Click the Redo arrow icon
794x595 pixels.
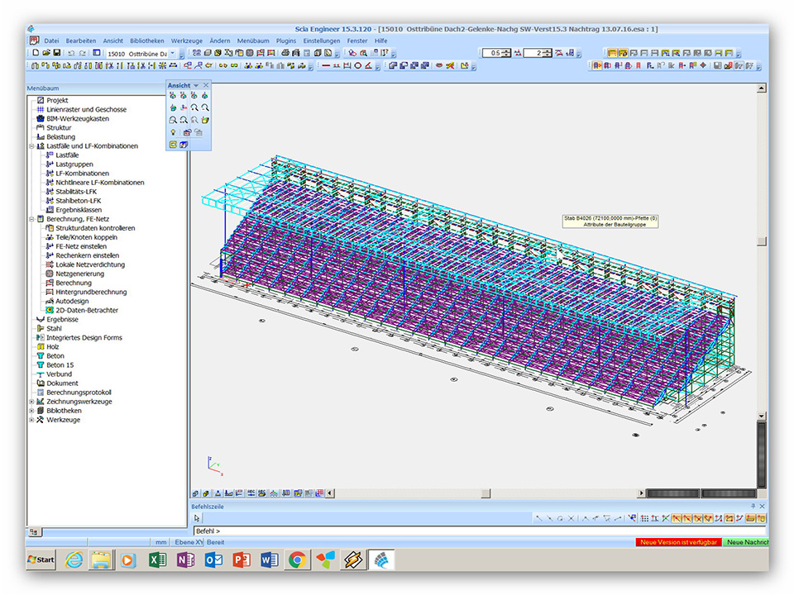click(83, 53)
